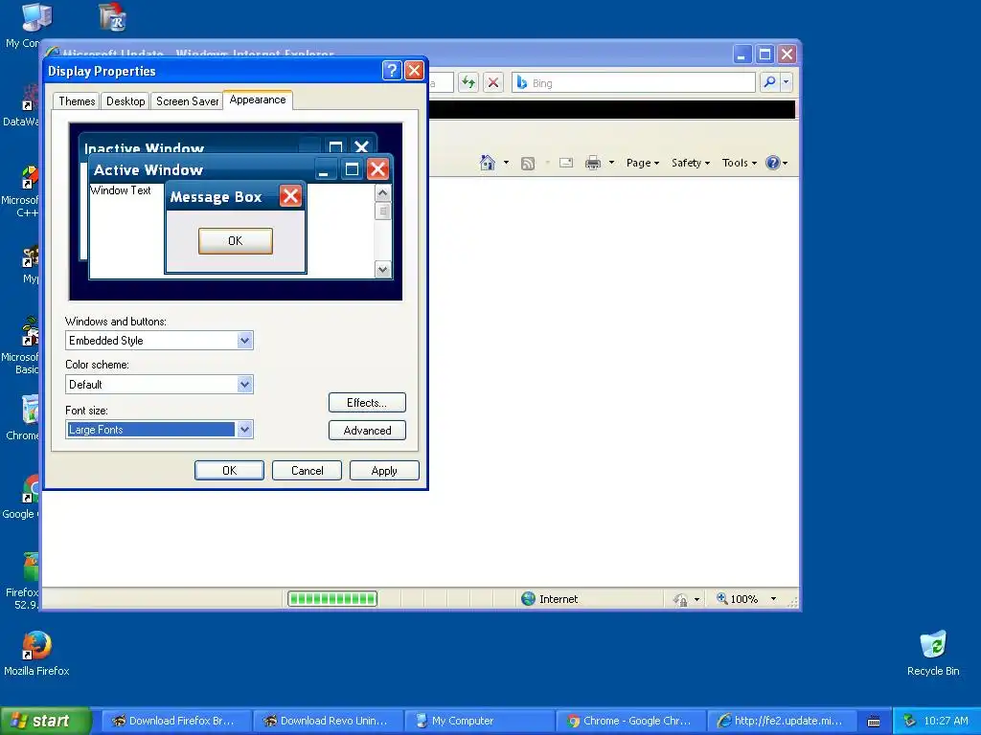This screenshot has height=735, width=981.
Task: Switch to Chrome taskbar item
Action: (x=630, y=721)
